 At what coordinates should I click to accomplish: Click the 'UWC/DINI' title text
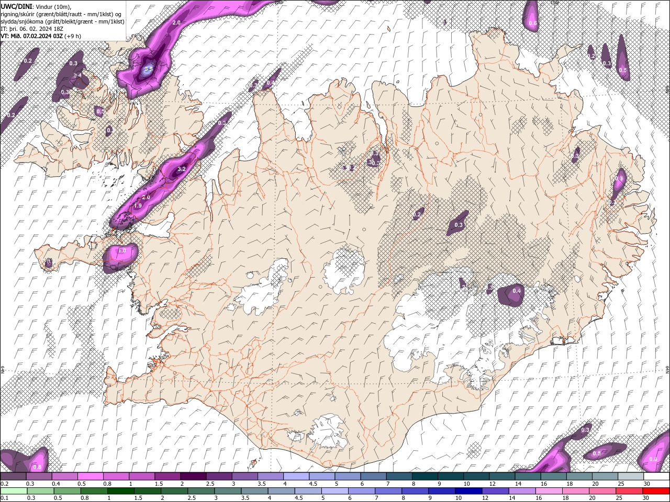tap(17, 6)
